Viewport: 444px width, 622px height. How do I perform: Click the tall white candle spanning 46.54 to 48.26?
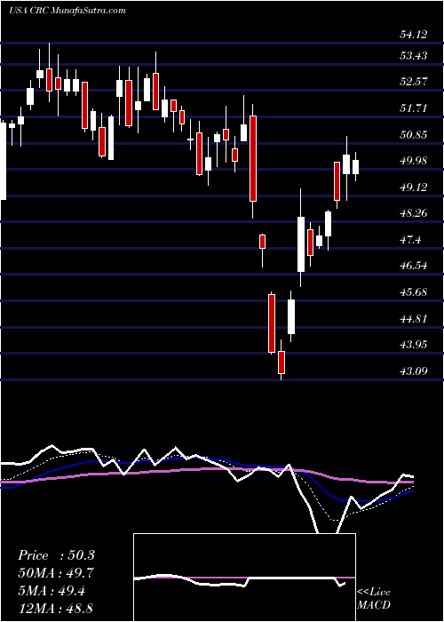point(301,244)
